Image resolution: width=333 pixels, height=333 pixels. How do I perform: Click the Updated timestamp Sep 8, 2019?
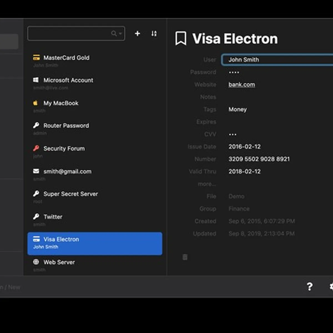(x=261, y=234)
